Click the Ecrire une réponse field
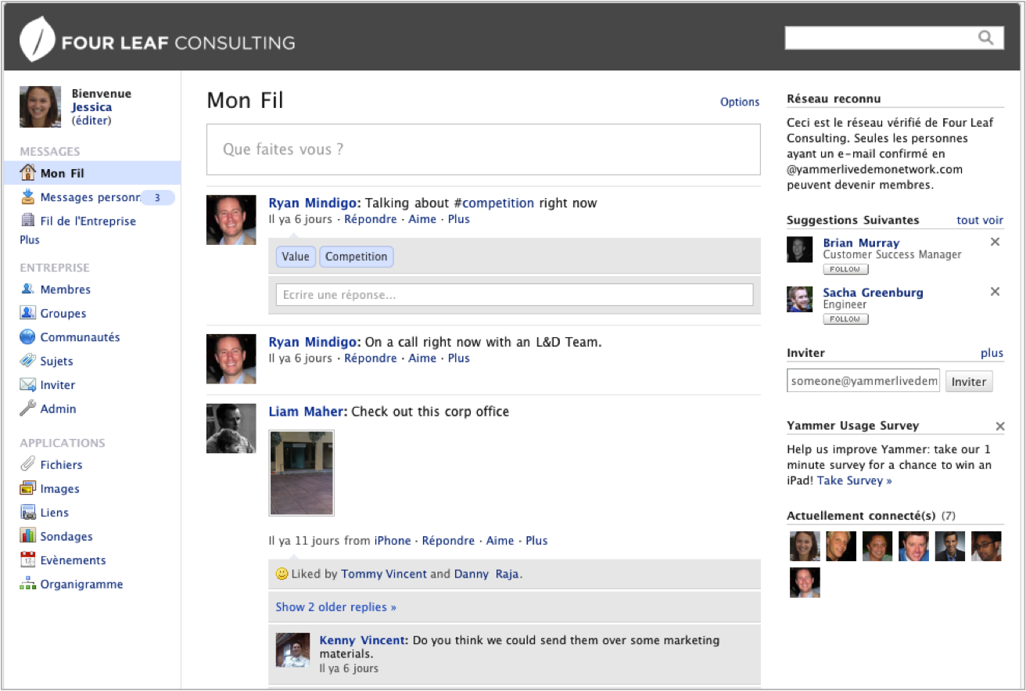This screenshot has height=691, width=1026. pos(515,295)
